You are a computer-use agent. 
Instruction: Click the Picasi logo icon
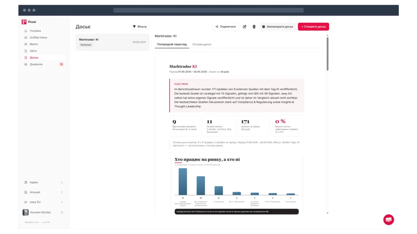coord(24,22)
